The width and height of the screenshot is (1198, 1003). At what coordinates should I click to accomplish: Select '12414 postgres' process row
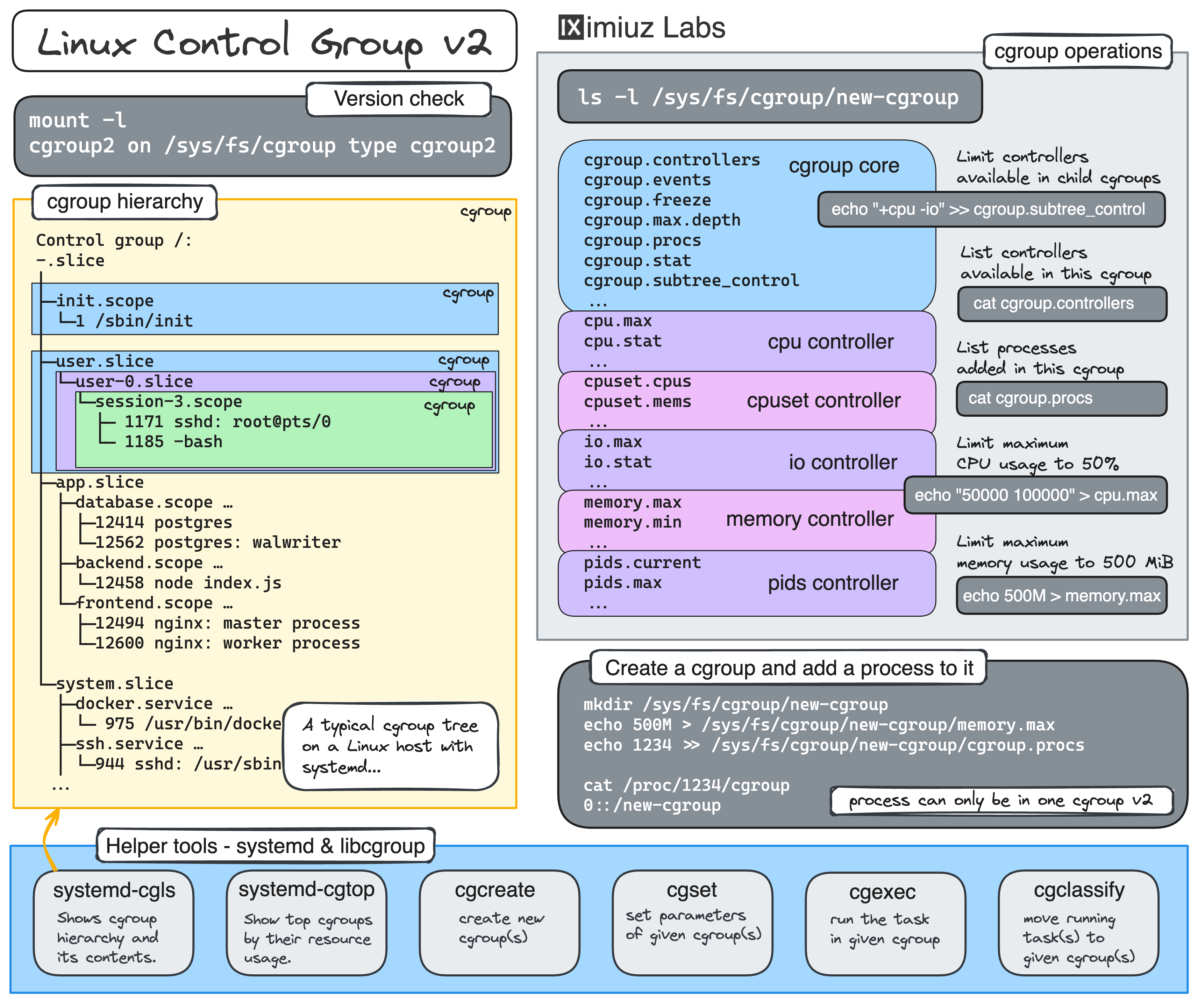pyautogui.click(x=164, y=522)
